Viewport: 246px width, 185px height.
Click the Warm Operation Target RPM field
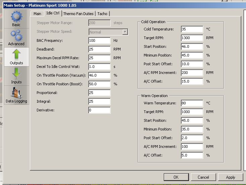point(192,112)
